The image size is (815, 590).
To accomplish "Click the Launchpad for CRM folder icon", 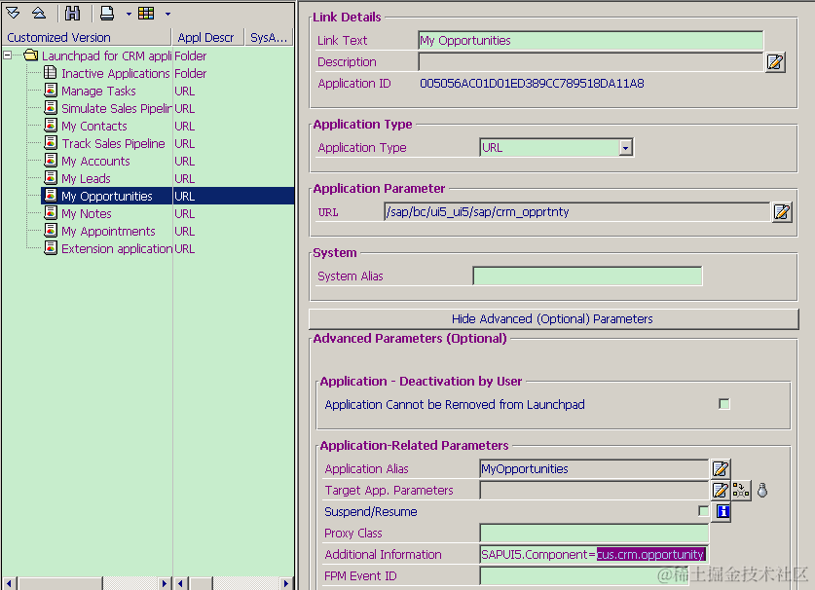I will (x=31, y=55).
